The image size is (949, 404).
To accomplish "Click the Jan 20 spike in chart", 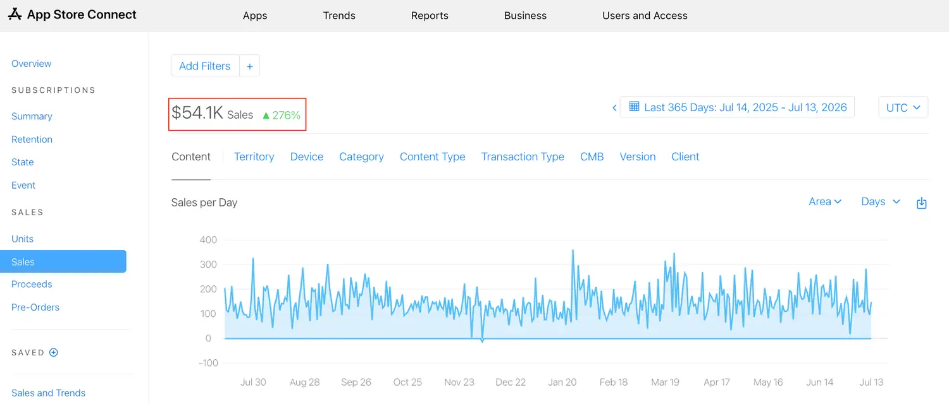I will 573,251.
